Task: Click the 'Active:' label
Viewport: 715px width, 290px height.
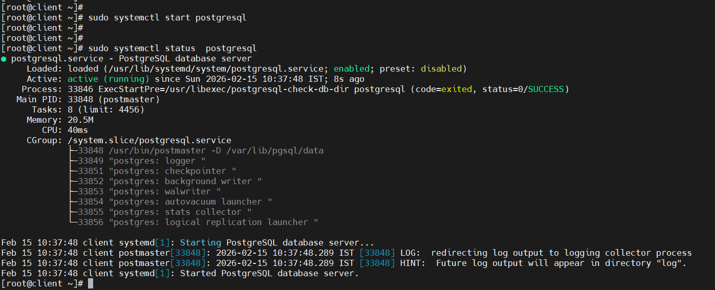Action: (x=45, y=79)
